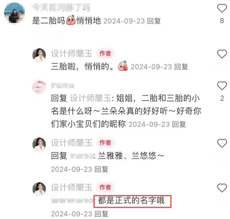Like the '是二胎吗' comment with heart
230x219 pixels.
[x=222, y=8]
